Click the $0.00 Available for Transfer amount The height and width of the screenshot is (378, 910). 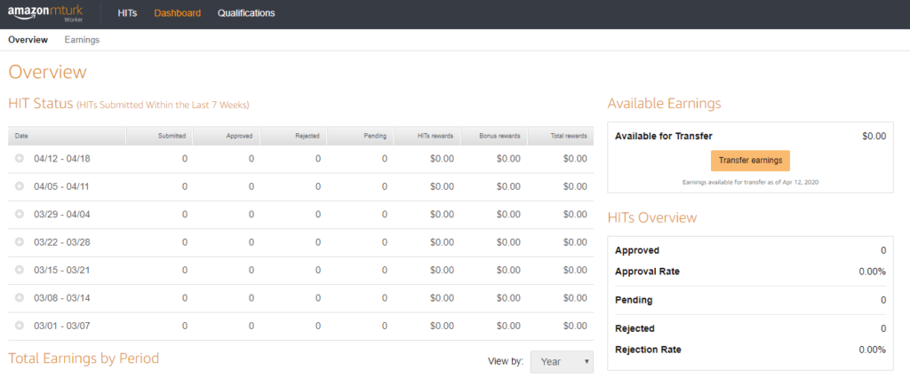[874, 137]
